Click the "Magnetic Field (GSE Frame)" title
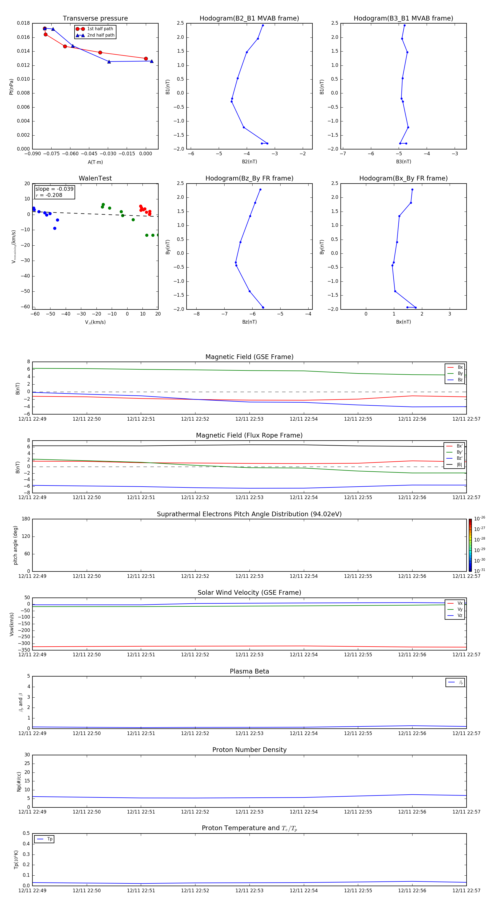Image resolution: width=499 pixels, height=915 pixels. [x=249, y=357]
